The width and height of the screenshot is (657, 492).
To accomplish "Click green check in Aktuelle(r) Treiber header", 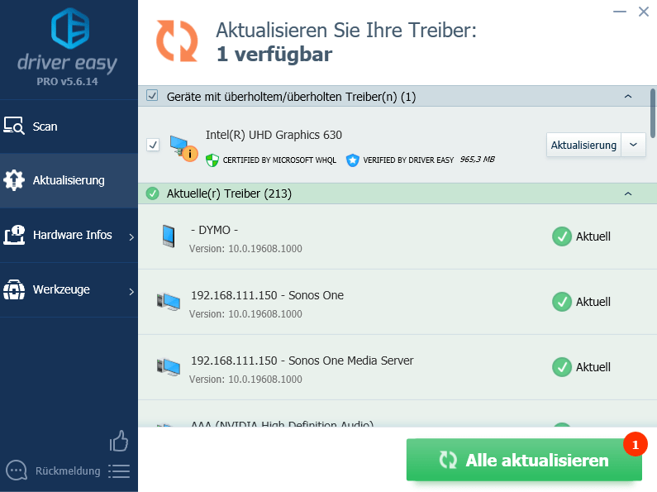I will point(153,193).
